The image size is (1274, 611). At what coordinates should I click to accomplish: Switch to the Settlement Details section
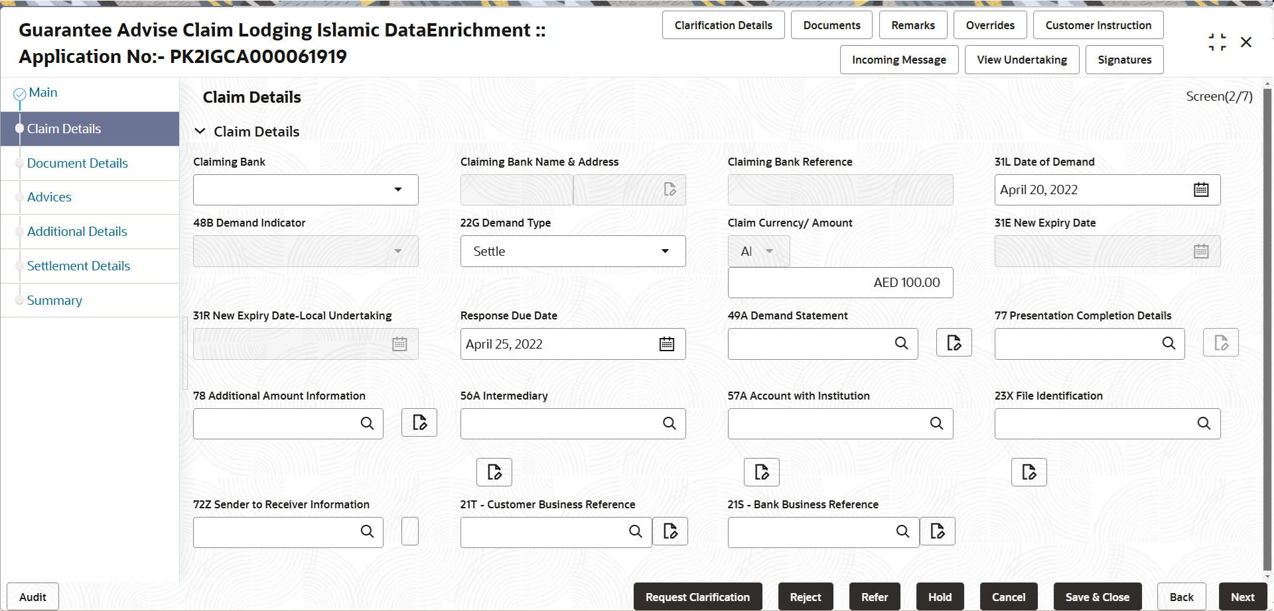[78, 266]
